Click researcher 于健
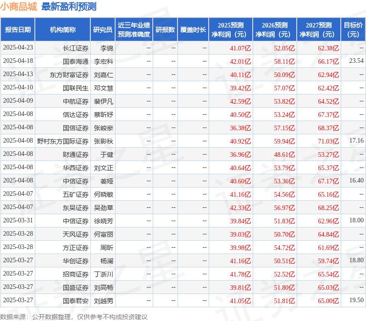This screenshot has width=366, height=321. [107, 155]
